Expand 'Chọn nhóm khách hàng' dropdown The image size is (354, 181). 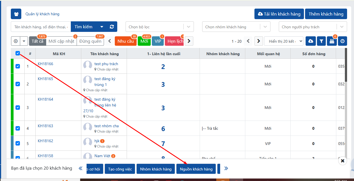click(x=236, y=27)
